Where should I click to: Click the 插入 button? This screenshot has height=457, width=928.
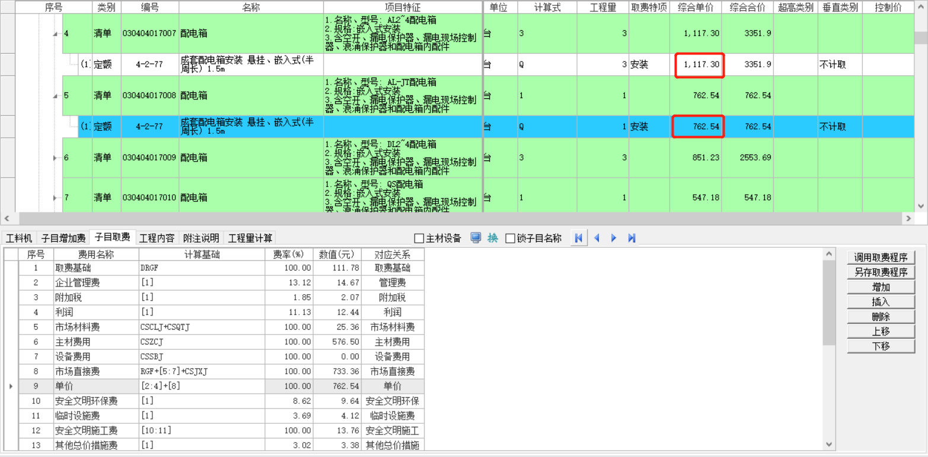coord(881,302)
